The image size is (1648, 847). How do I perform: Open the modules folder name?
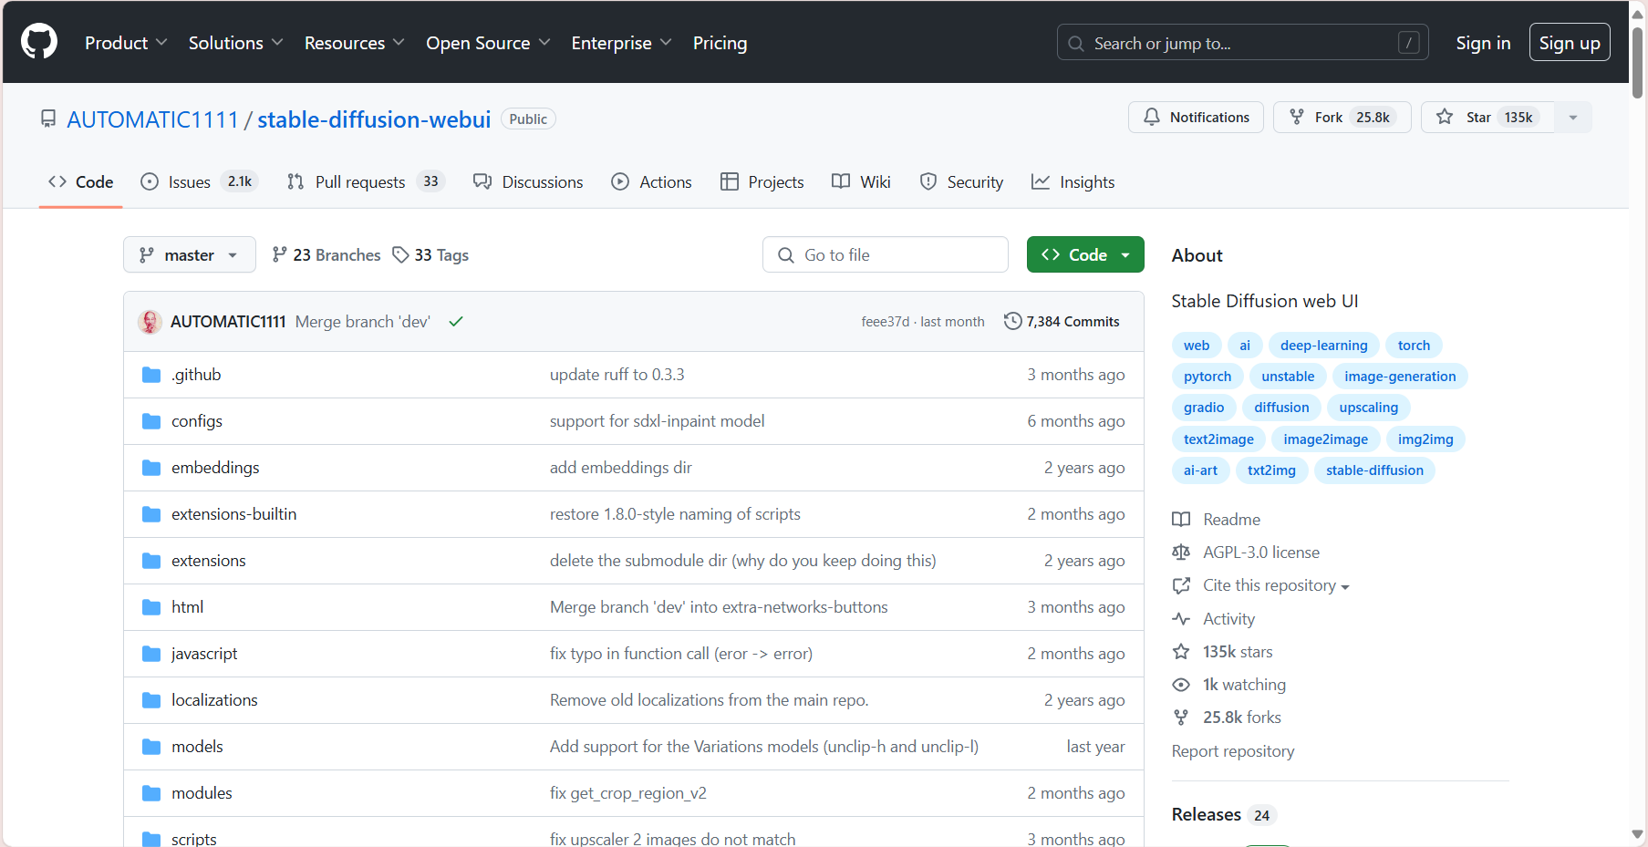202,793
